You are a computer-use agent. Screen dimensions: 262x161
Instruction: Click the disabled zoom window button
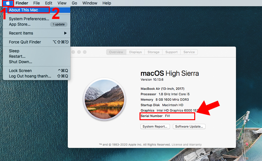(x=85, y=52)
